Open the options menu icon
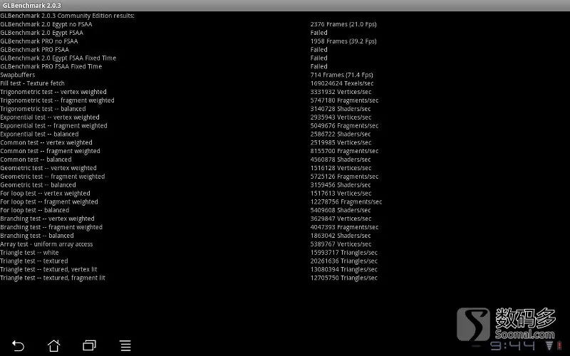 (125, 345)
